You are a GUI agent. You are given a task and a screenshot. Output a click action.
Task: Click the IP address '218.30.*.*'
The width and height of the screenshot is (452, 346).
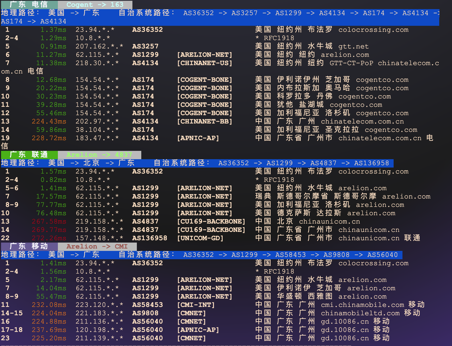[x=97, y=63]
